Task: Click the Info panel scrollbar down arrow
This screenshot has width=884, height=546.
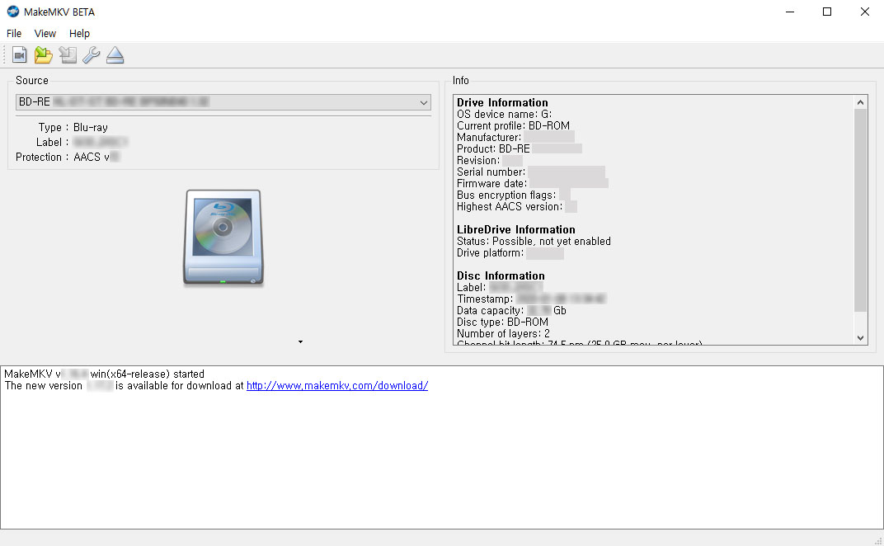Action: 860,338
